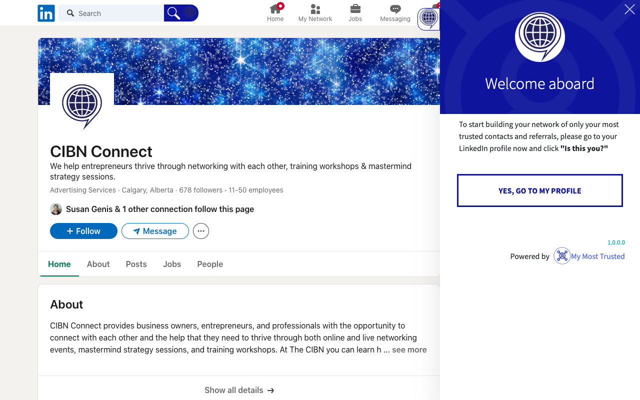Switch to the About tab

pos(98,264)
